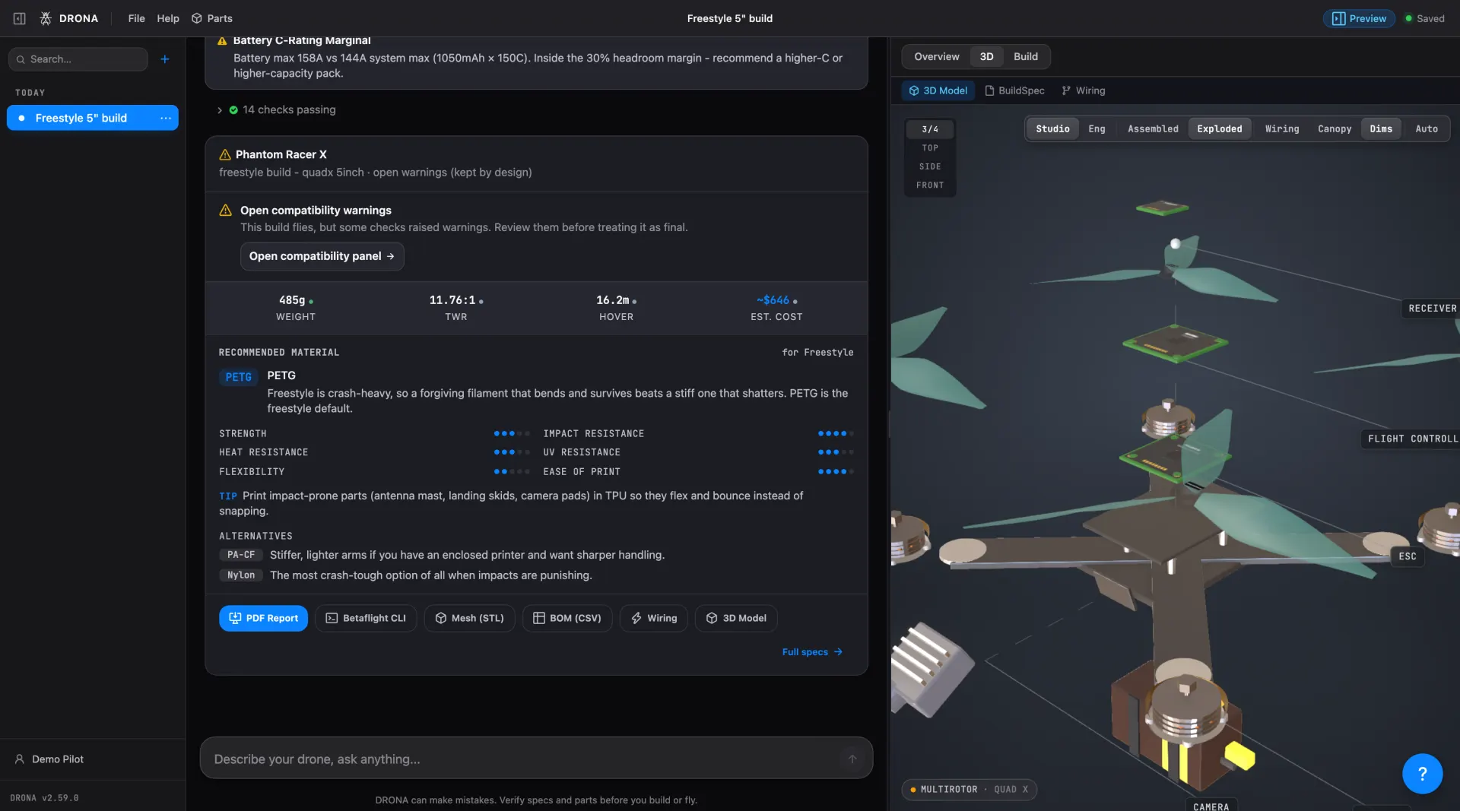Image resolution: width=1460 pixels, height=811 pixels.
Task: Toggle Auto rotate
Action: point(1427,129)
